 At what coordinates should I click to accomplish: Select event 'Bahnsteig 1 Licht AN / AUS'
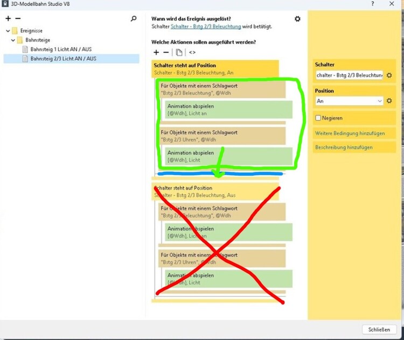click(61, 49)
